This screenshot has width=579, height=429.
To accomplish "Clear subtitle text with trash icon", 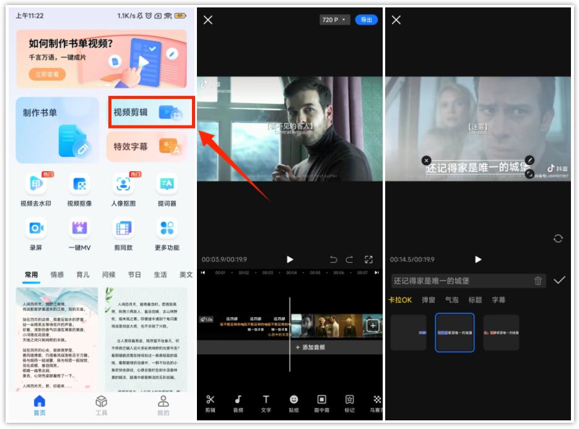I will 538,281.
